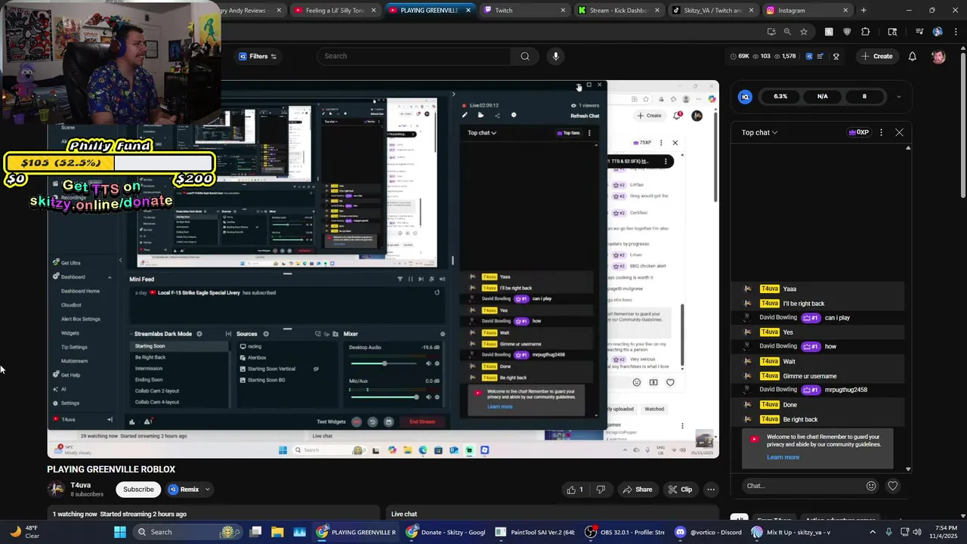Open File Explorer from taskbar

(277, 532)
